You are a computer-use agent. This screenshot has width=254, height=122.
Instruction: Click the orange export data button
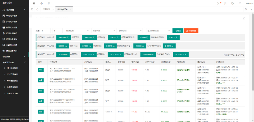pos(192,30)
